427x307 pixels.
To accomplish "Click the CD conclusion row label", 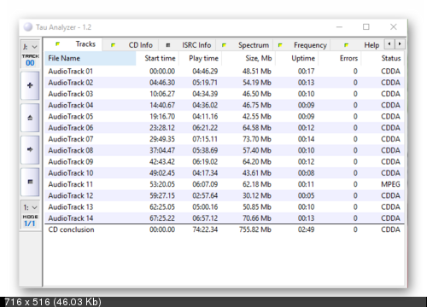I will 71,229.
